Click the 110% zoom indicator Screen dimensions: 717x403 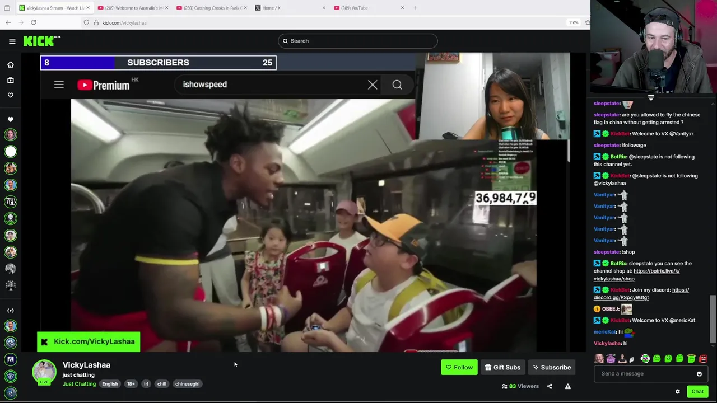(574, 22)
